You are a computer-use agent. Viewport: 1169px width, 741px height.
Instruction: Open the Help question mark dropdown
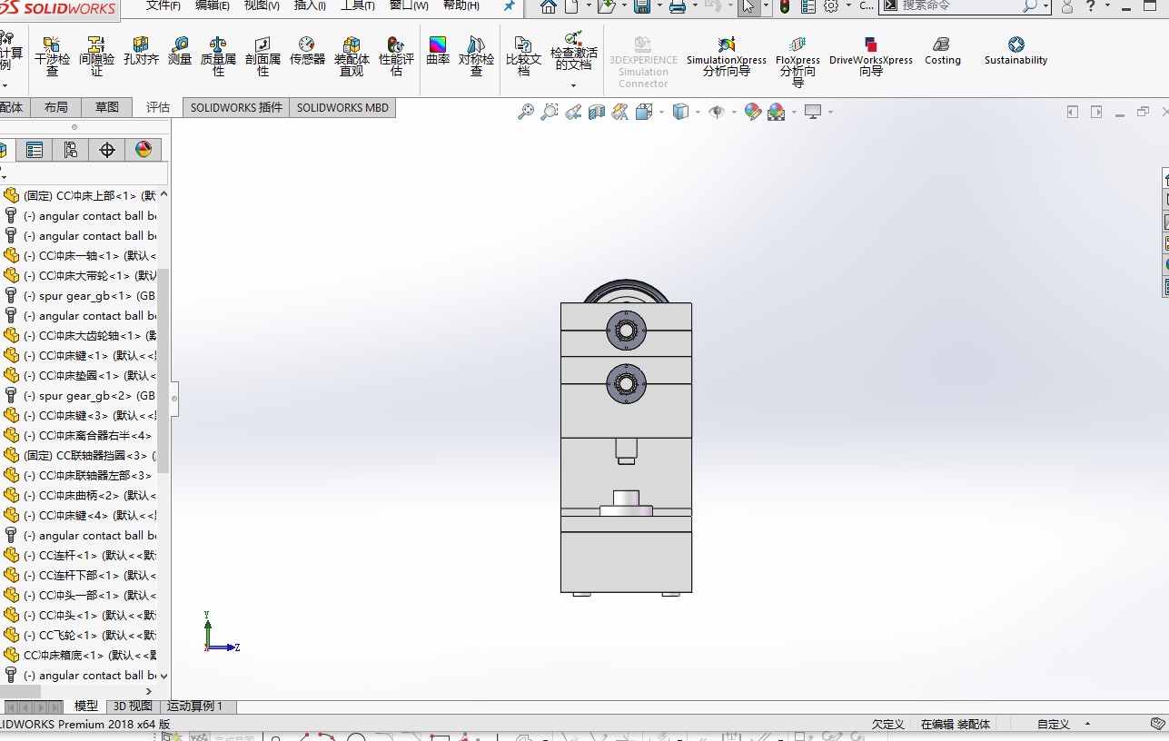pos(1107,6)
